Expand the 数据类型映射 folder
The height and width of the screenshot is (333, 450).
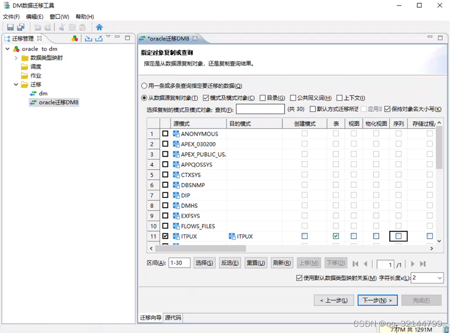click(x=16, y=58)
